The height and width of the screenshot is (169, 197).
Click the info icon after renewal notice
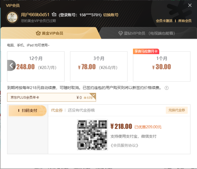[166, 88]
